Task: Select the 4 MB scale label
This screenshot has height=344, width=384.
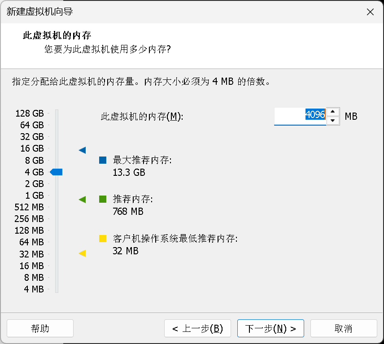Action: click(x=34, y=289)
